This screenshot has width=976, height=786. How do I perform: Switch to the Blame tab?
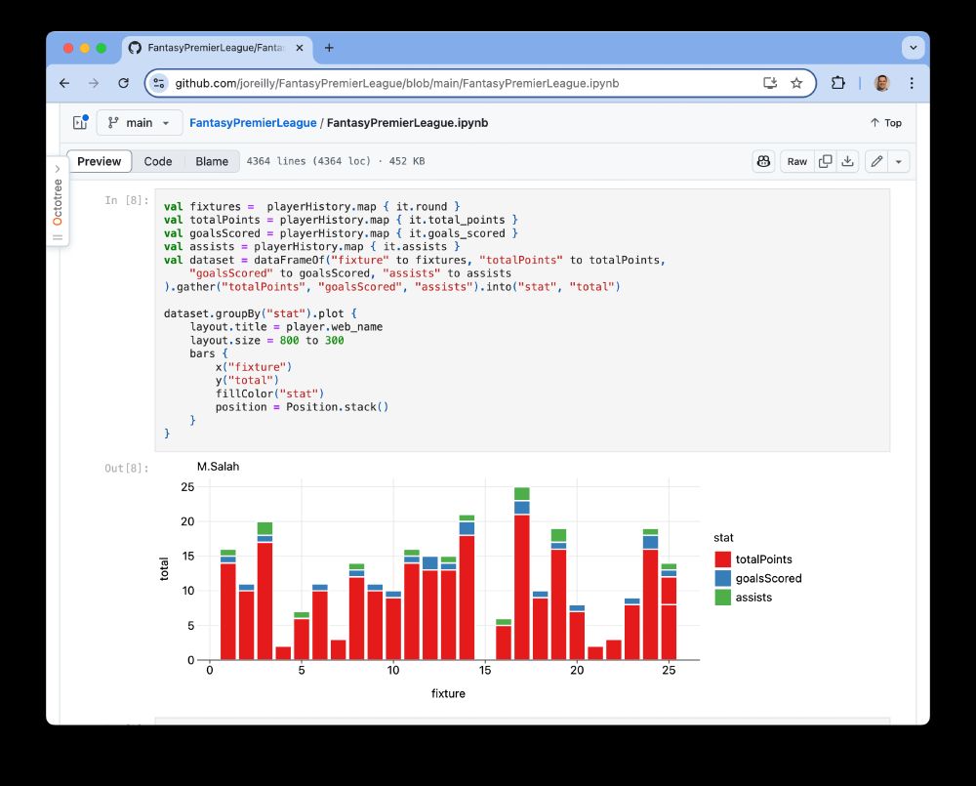(212, 161)
